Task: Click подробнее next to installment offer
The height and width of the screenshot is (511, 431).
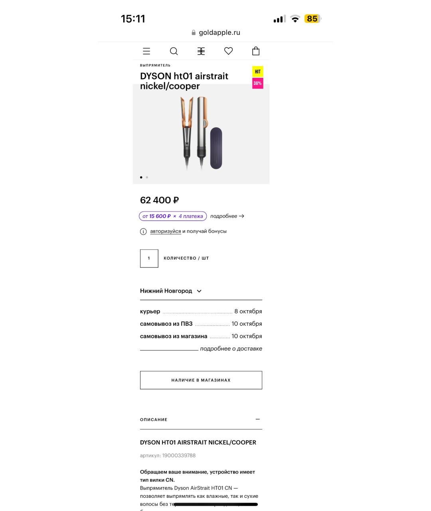Action: click(x=227, y=216)
